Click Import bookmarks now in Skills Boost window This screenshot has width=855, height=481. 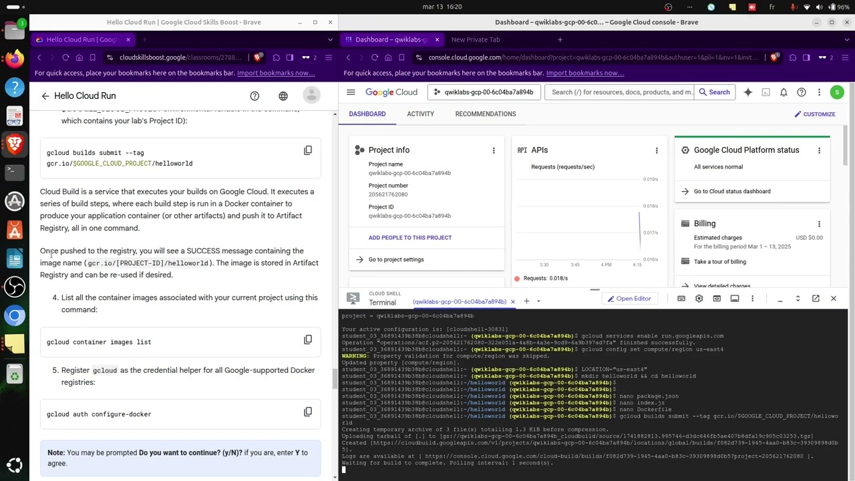pyautogui.click(x=276, y=73)
